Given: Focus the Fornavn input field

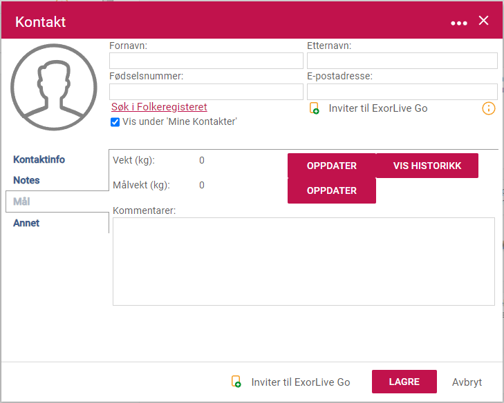Looking at the screenshot, I should point(206,61).
